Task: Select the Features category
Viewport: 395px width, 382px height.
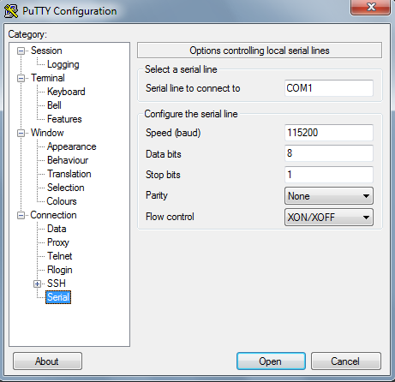Action: point(64,119)
